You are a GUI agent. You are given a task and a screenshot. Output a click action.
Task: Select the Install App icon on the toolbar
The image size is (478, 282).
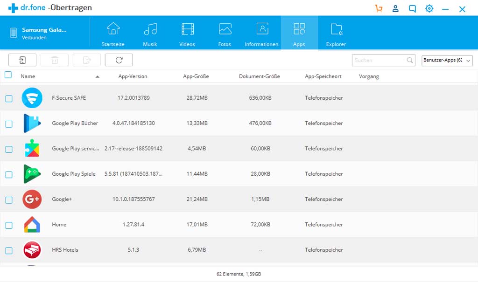[22, 60]
